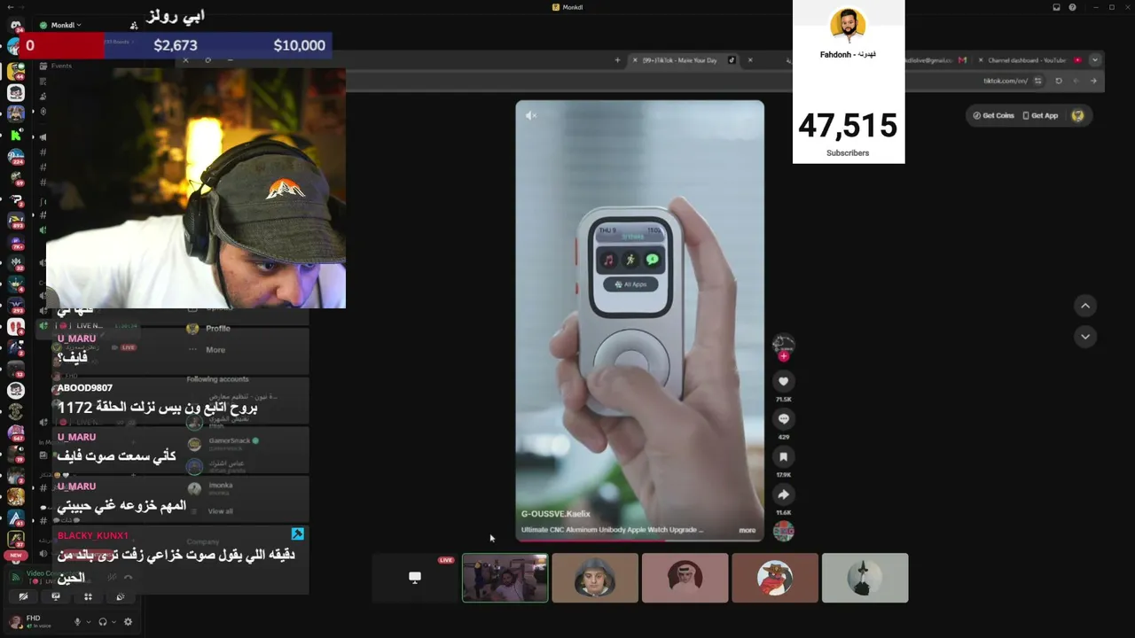Open Discord inbox in title bar
This screenshot has height=638, width=1135.
point(1056,7)
